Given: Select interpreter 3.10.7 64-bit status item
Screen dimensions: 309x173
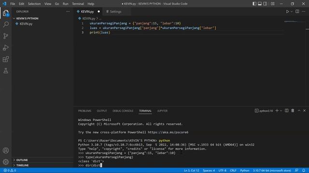Looking at the screenshot, I should point(272,171).
